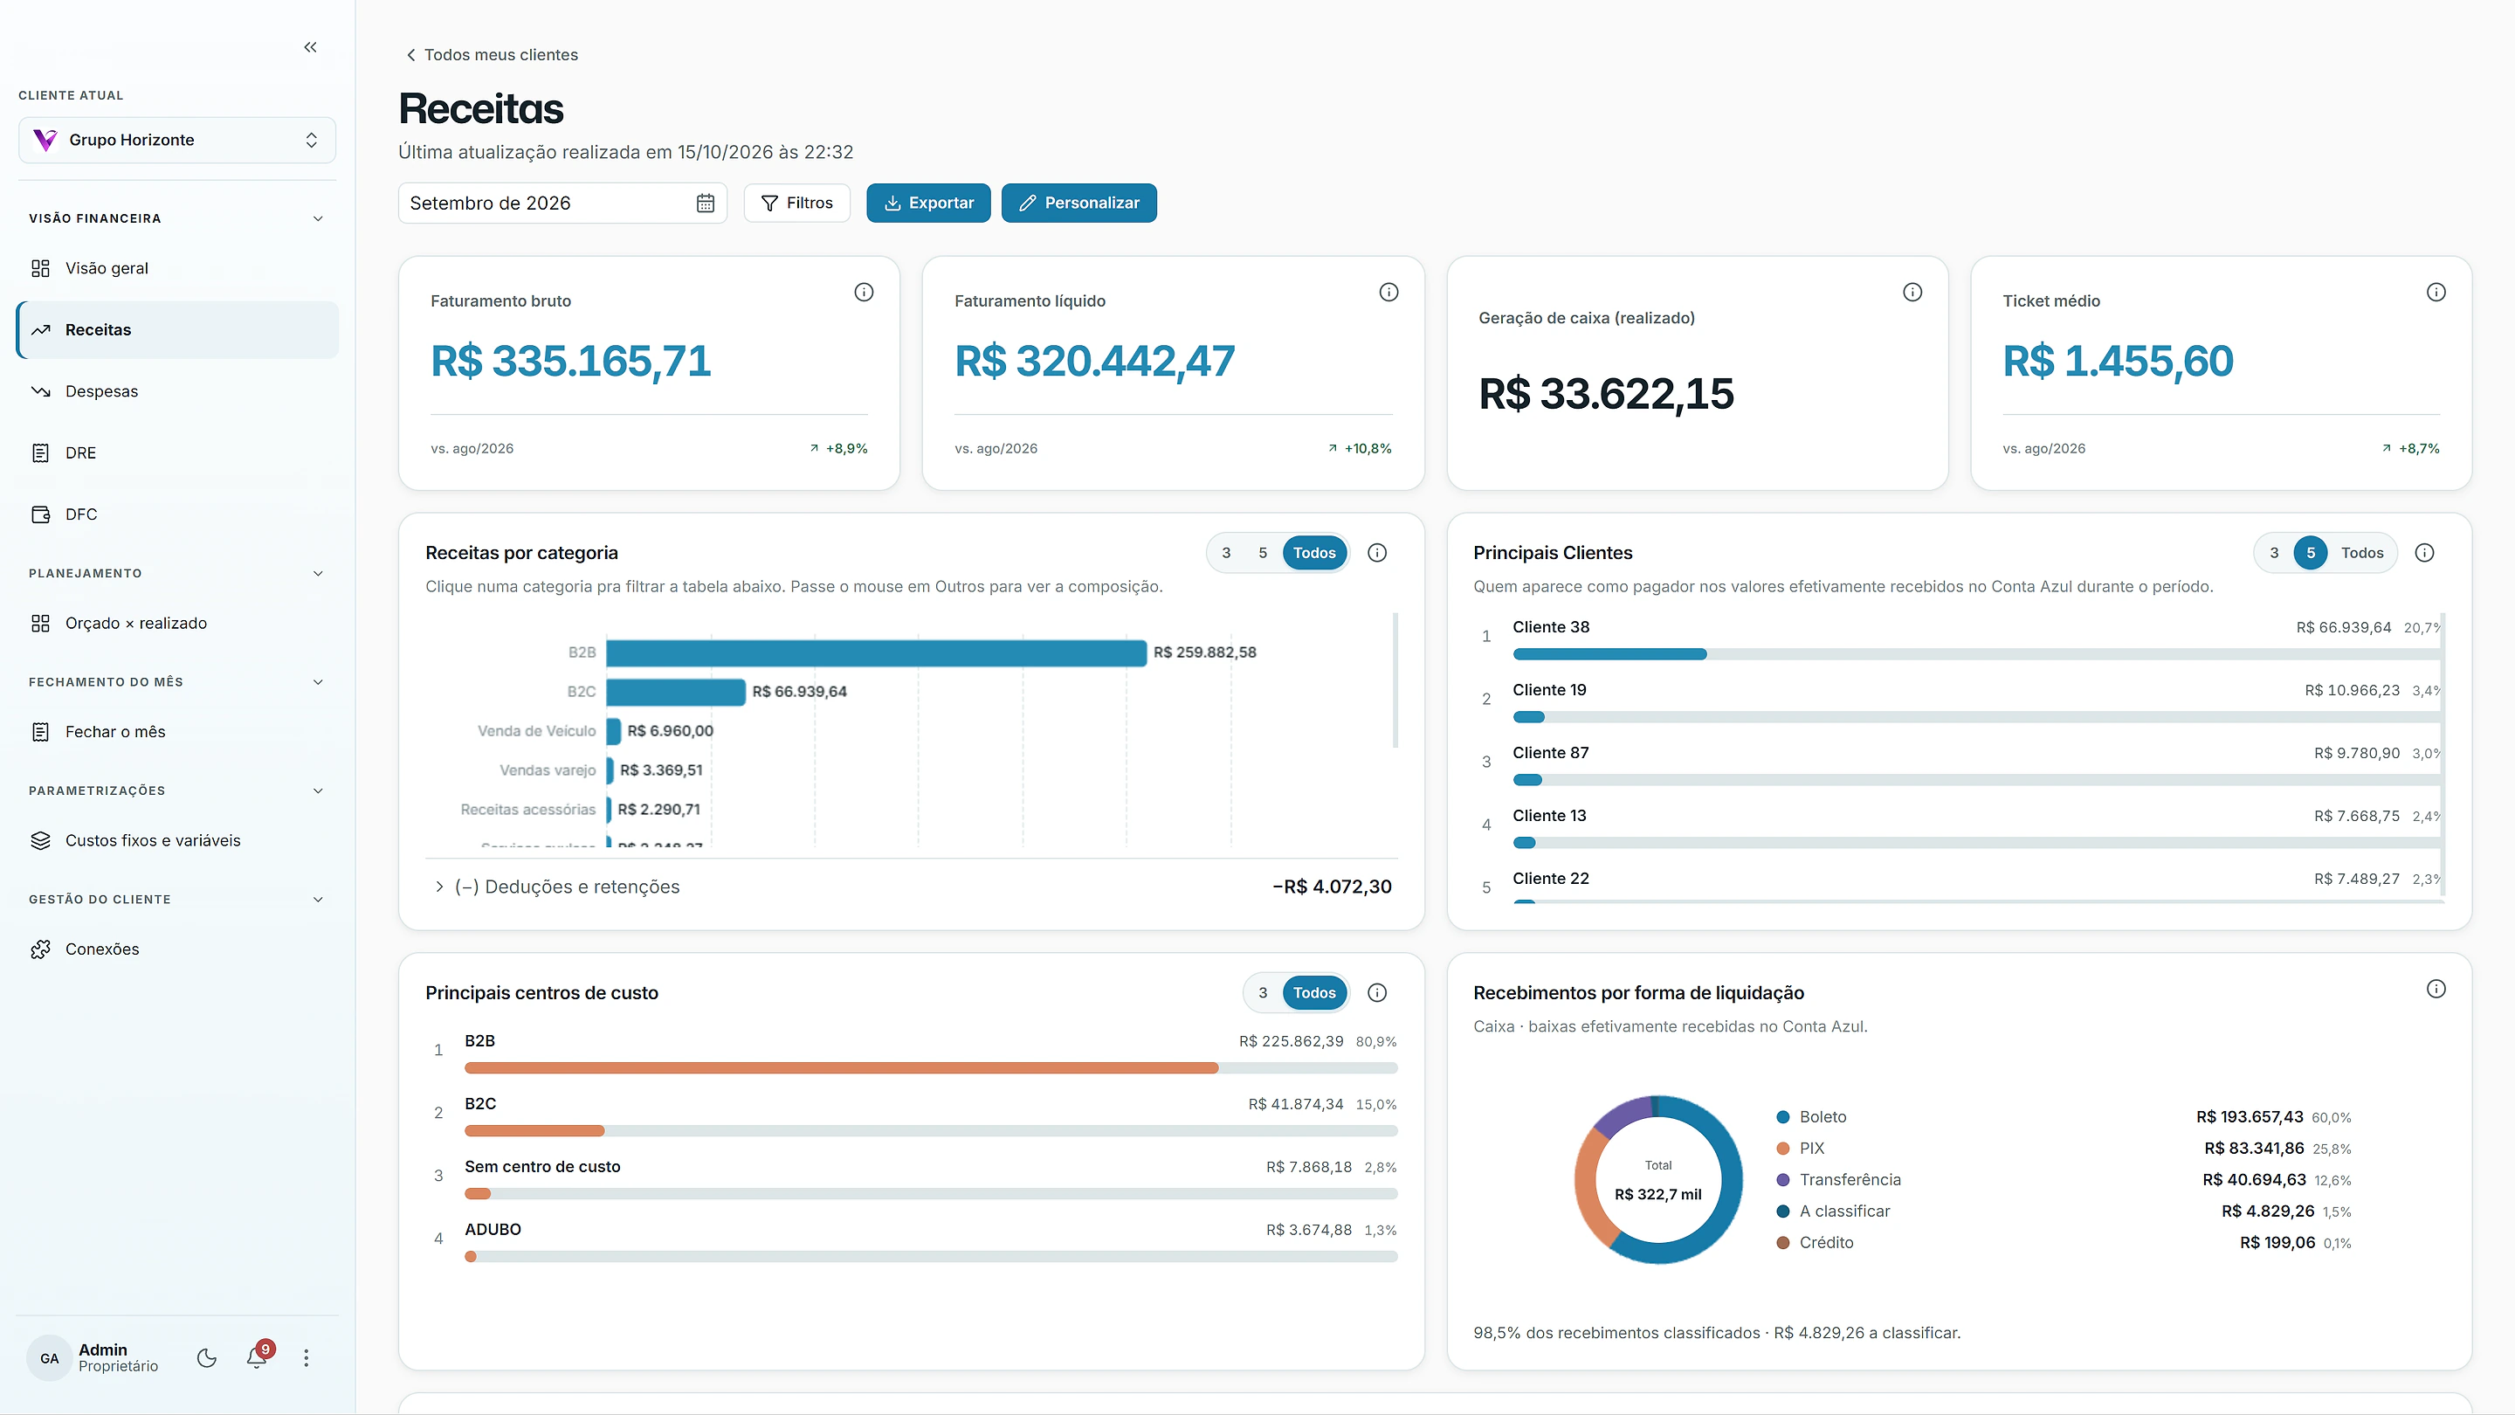This screenshot has width=2515, height=1415.
Task: Open the Receitas sidebar item
Action: [177, 330]
